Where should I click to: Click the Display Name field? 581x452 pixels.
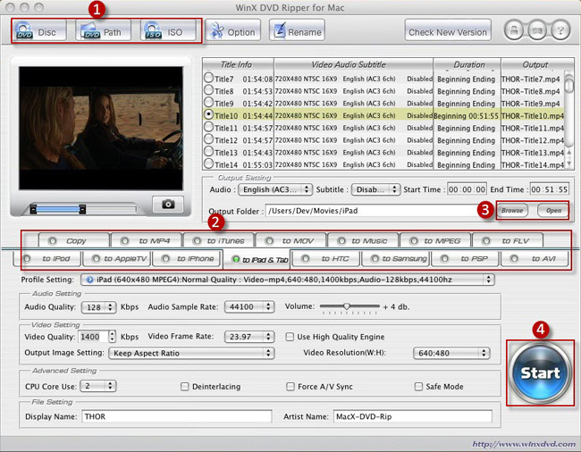(177, 416)
